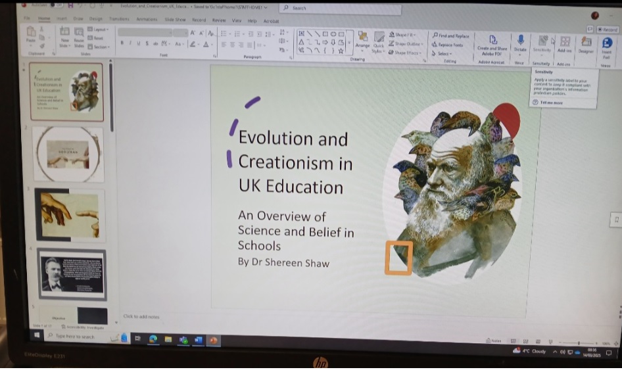Click Decrease Font Size

point(201,33)
